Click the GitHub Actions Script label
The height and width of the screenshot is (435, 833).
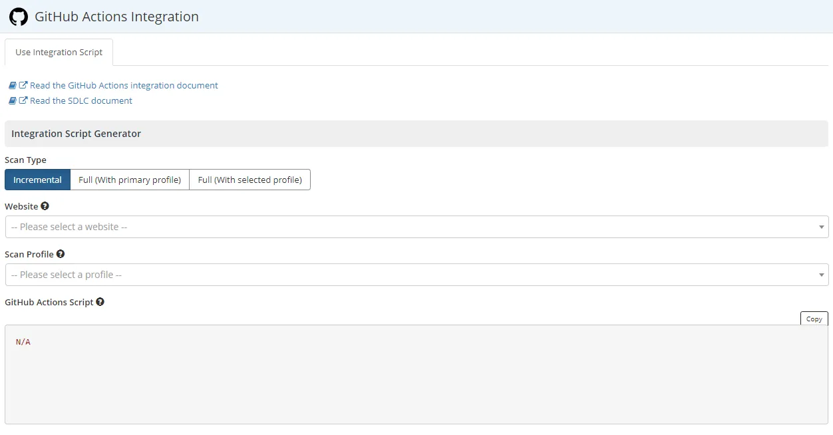[49, 302]
